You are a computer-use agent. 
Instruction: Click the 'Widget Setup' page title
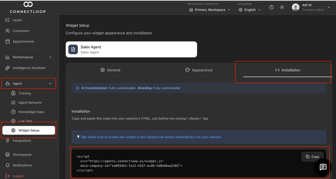(77, 26)
